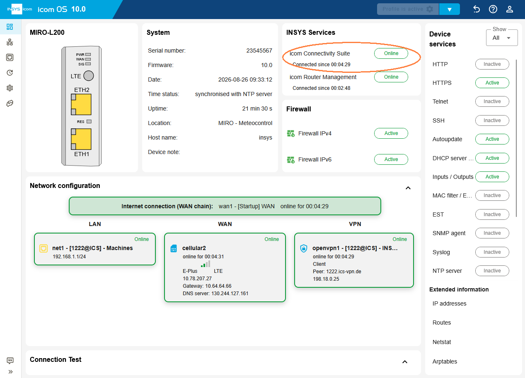525x378 pixels.
Task: Open the user account icon
Action: pos(510,9)
